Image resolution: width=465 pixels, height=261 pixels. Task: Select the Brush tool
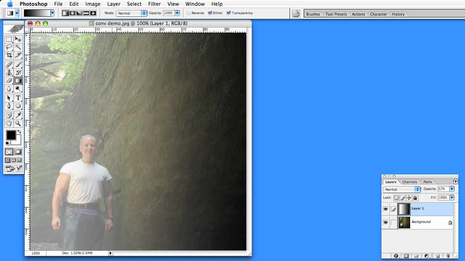click(18, 65)
